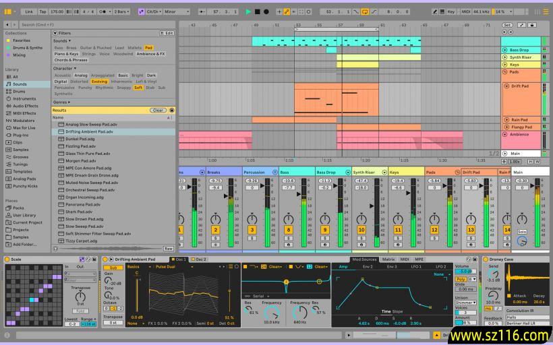553x345 pixels.
Task: Click the Tap tempo button
Action: [x=43, y=11]
